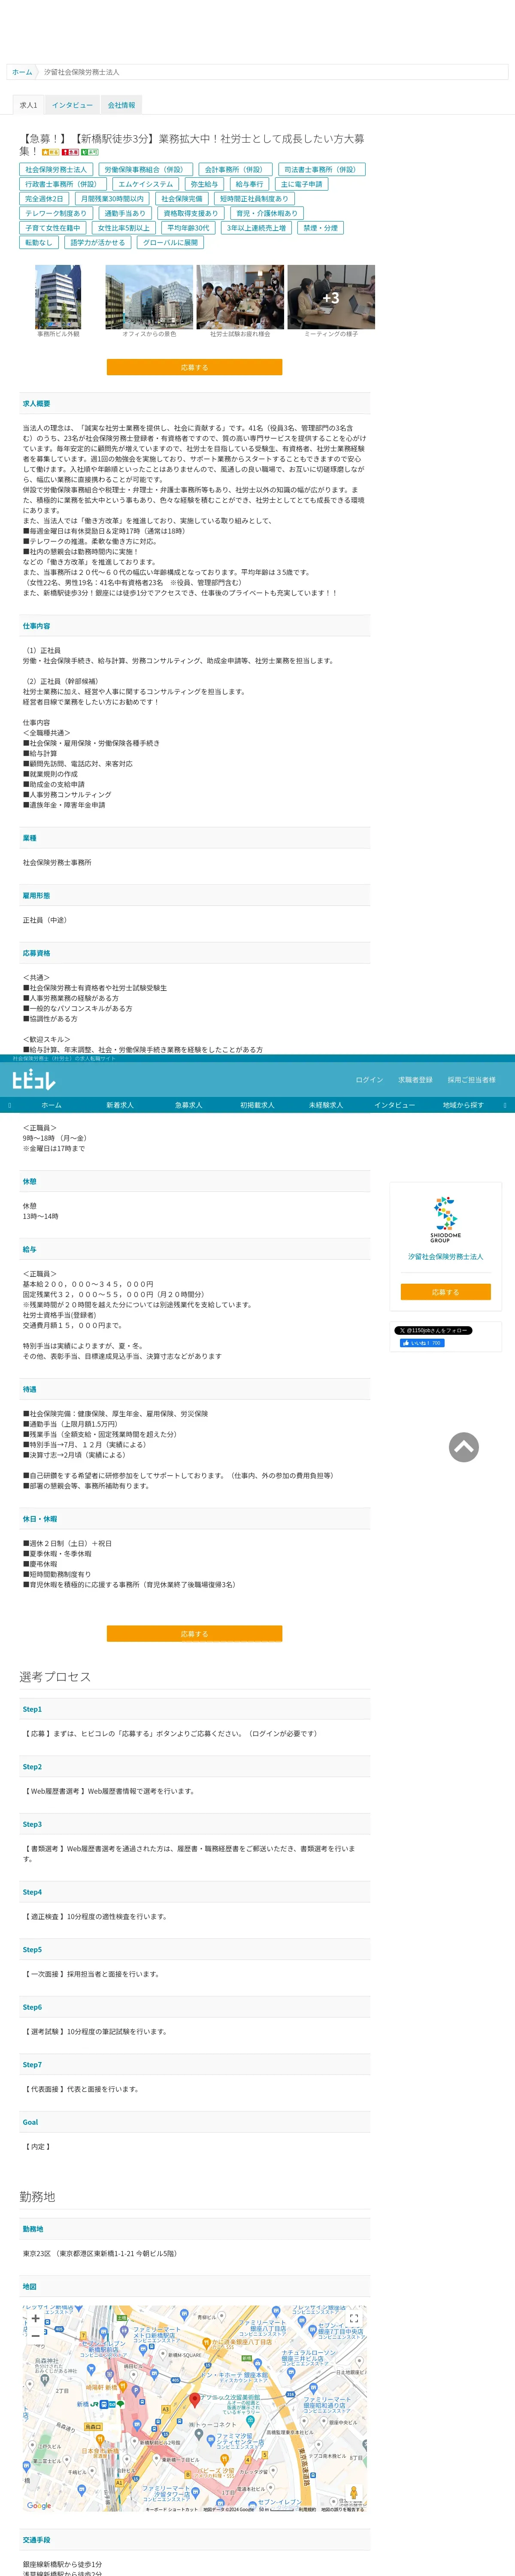The image size is (515, 2576).
Task: Open the 求人1 tab
Action: pyautogui.click(x=28, y=105)
